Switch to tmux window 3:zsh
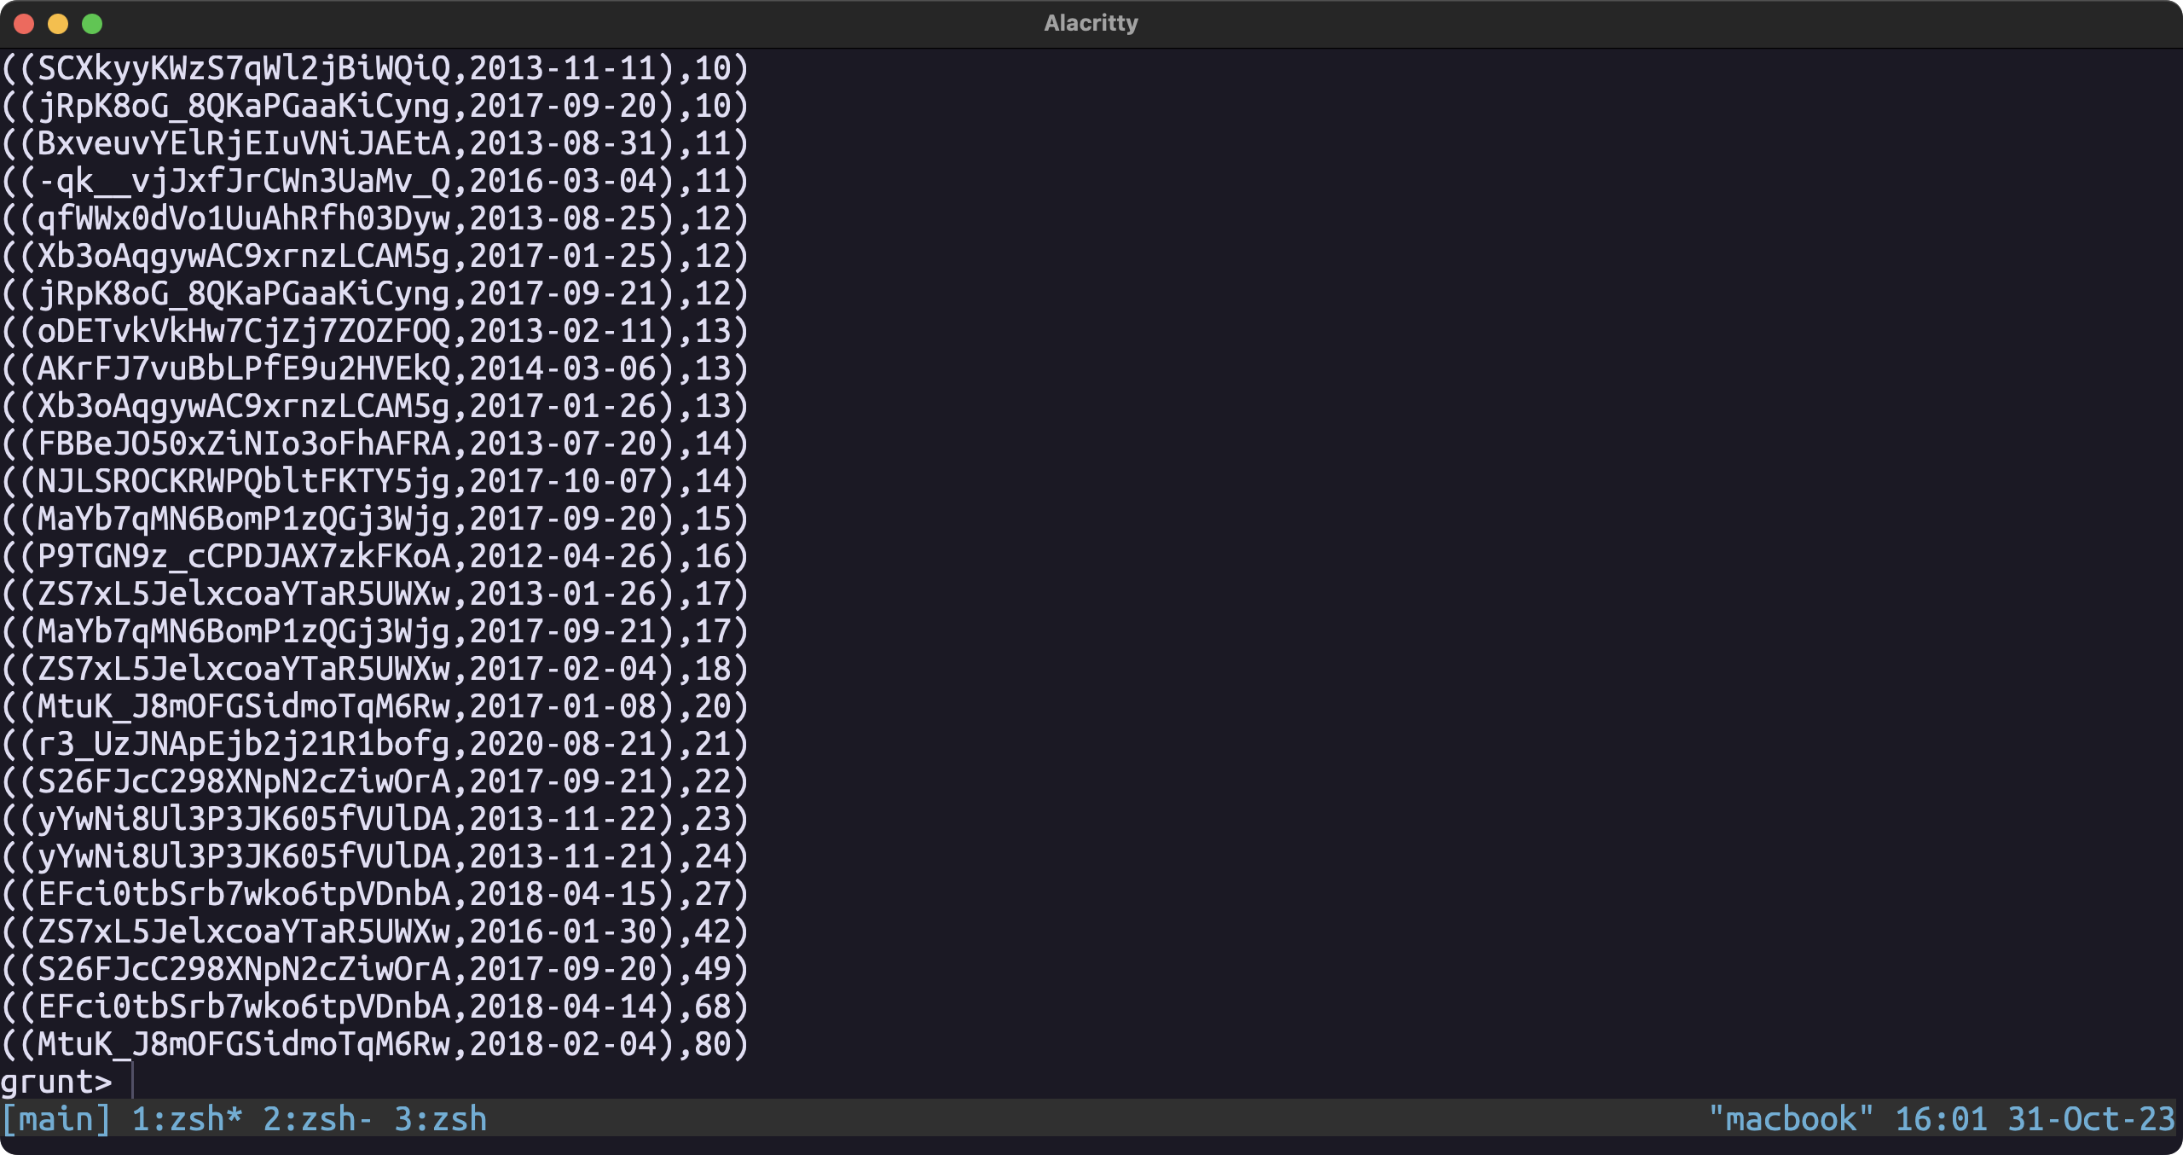Viewport: 2183px width, 1155px height. point(440,1119)
